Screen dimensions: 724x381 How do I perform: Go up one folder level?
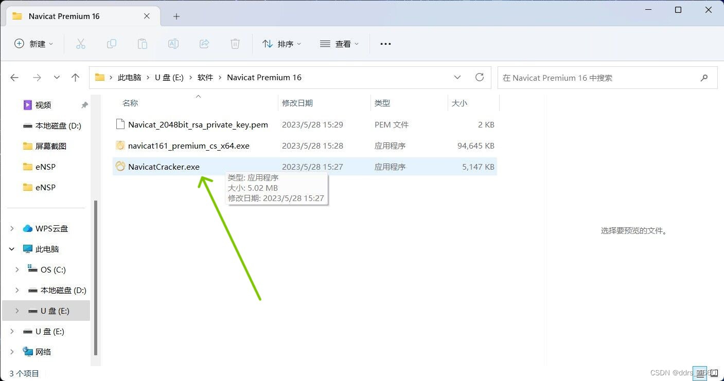pos(76,78)
